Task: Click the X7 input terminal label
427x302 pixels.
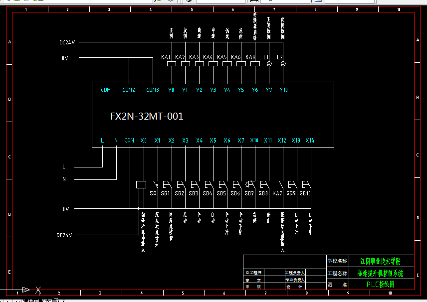Action: pyautogui.click(x=241, y=141)
